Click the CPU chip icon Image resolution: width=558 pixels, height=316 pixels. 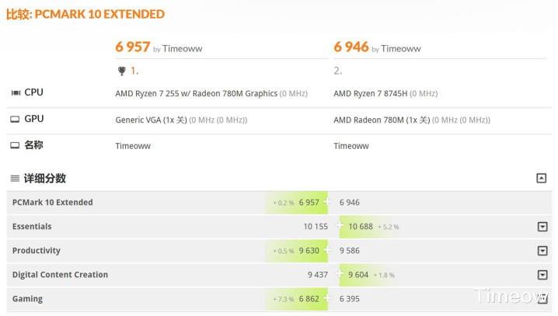point(15,93)
